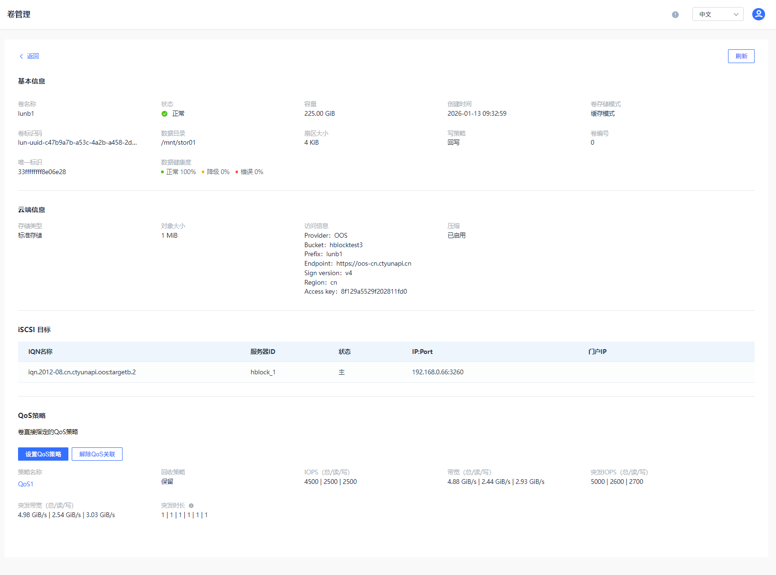Click the IP:Port column header
The width and height of the screenshot is (776, 575).
click(422, 352)
